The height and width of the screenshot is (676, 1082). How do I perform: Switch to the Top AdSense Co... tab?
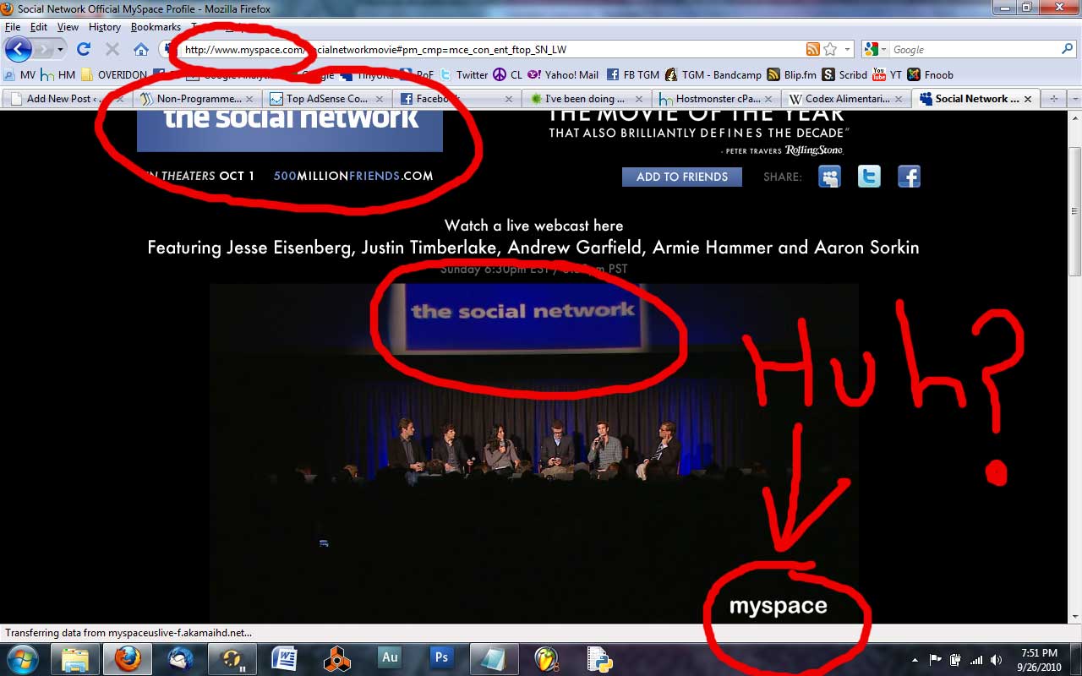tap(327, 99)
